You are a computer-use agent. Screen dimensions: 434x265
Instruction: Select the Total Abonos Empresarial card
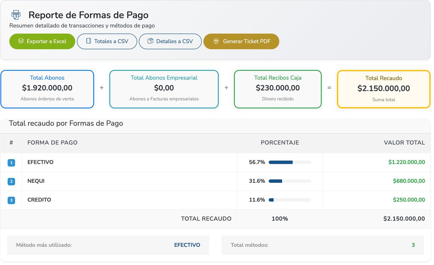point(164,89)
